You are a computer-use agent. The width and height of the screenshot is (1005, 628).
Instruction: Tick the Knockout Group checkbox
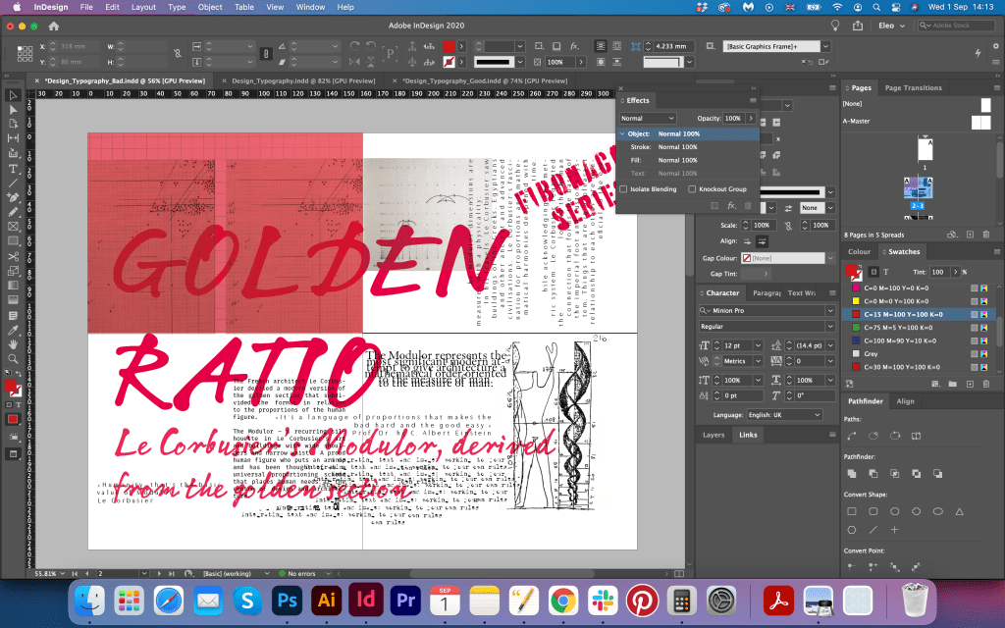[x=693, y=188]
